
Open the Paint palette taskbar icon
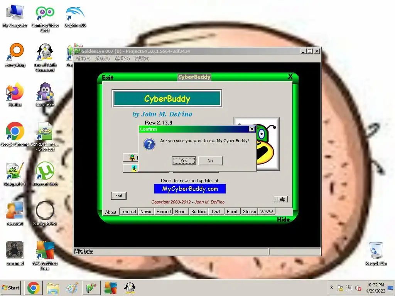(x=72, y=288)
